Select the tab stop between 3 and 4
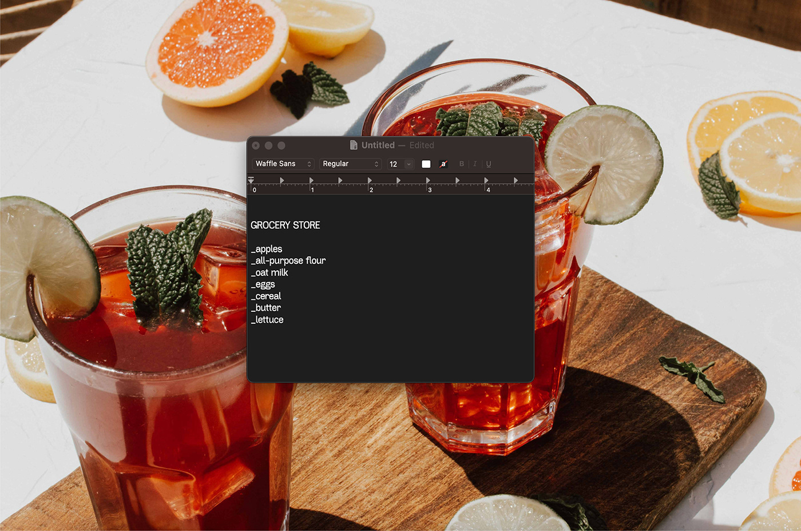801x531 pixels. pos(457,180)
